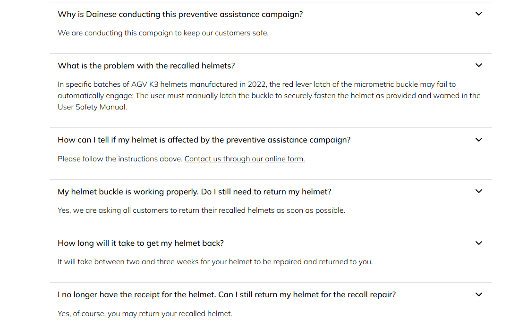
Task: Click chevron for 'How long will it take'
Action: (x=478, y=243)
